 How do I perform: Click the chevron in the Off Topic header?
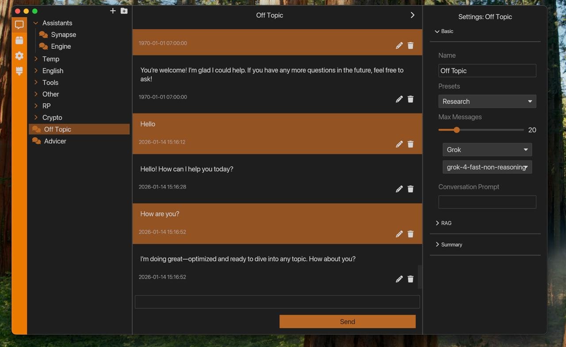[412, 15]
